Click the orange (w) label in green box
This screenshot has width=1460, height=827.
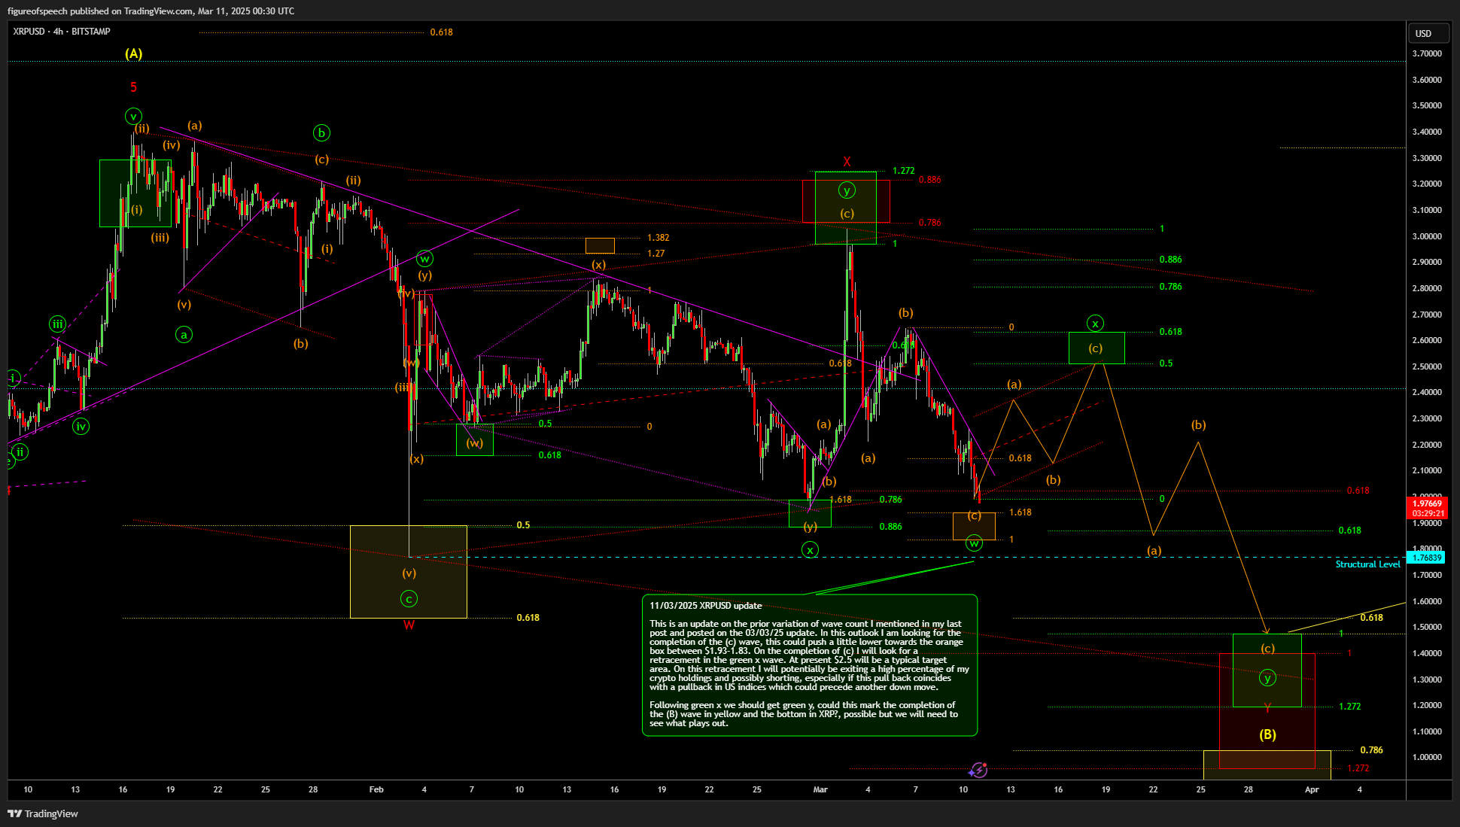tap(474, 443)
